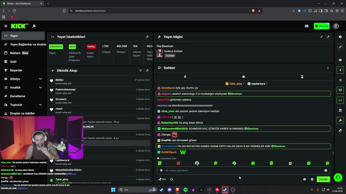The width and height of the screenshot is (346, 194).
Task: Click the hourglass slow mode icon
Action: tap(302, 77)
